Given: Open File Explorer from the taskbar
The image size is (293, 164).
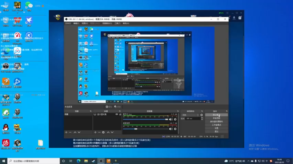Looking at the screenshot, I should point(86,161).
